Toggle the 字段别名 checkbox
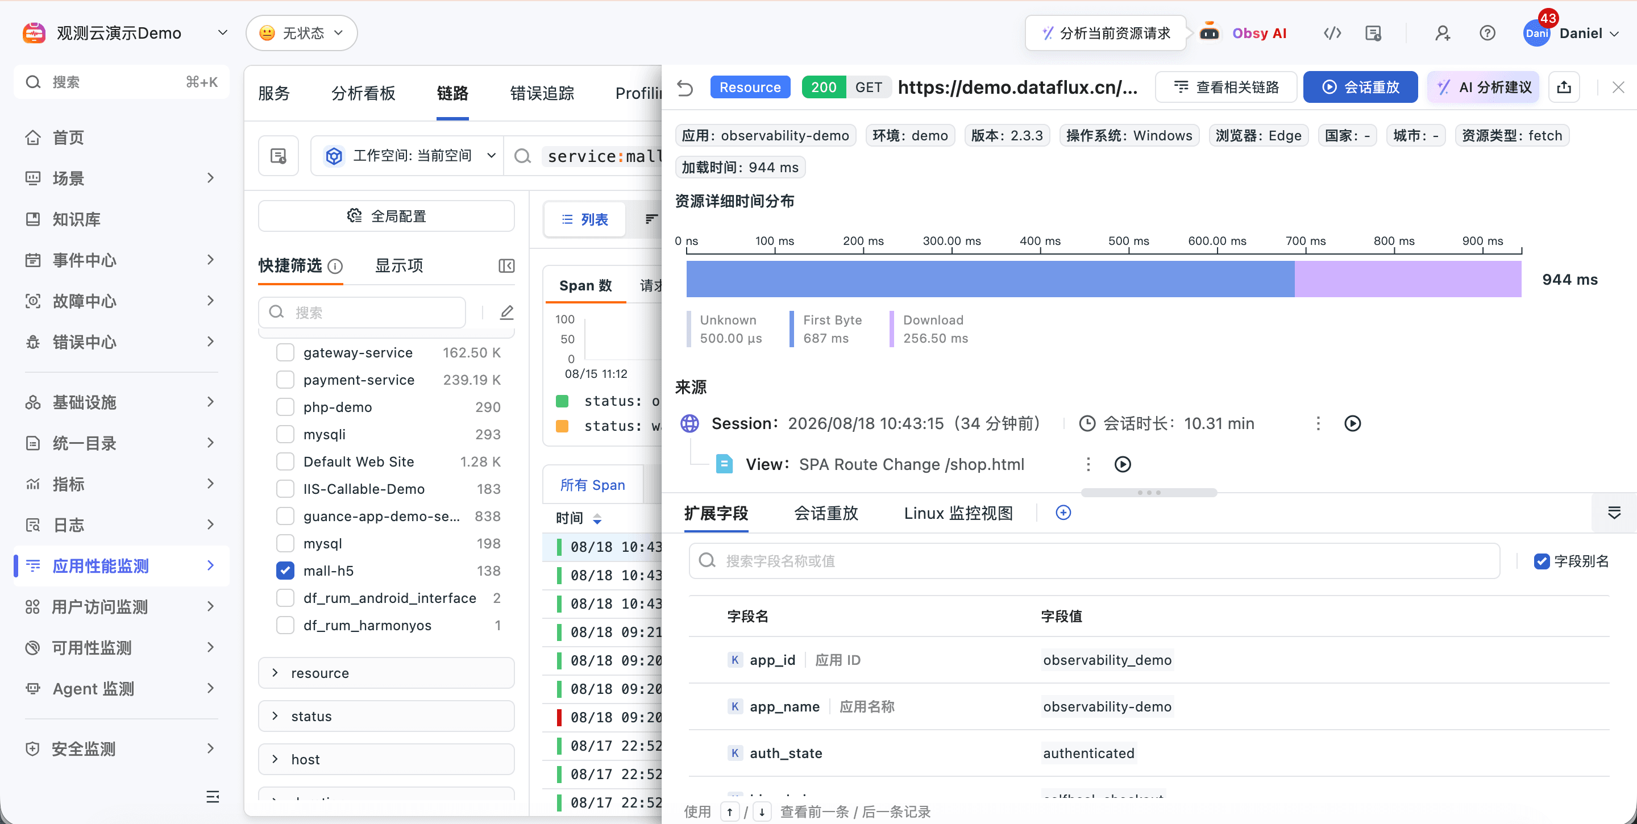This screenshot has width=1637, height=824. [1541, 561]
